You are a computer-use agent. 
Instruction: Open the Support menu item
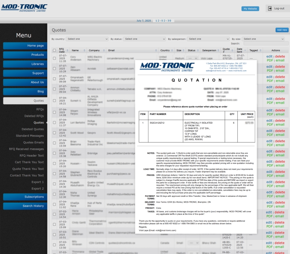pyautogui.click(x=25, y=73)
